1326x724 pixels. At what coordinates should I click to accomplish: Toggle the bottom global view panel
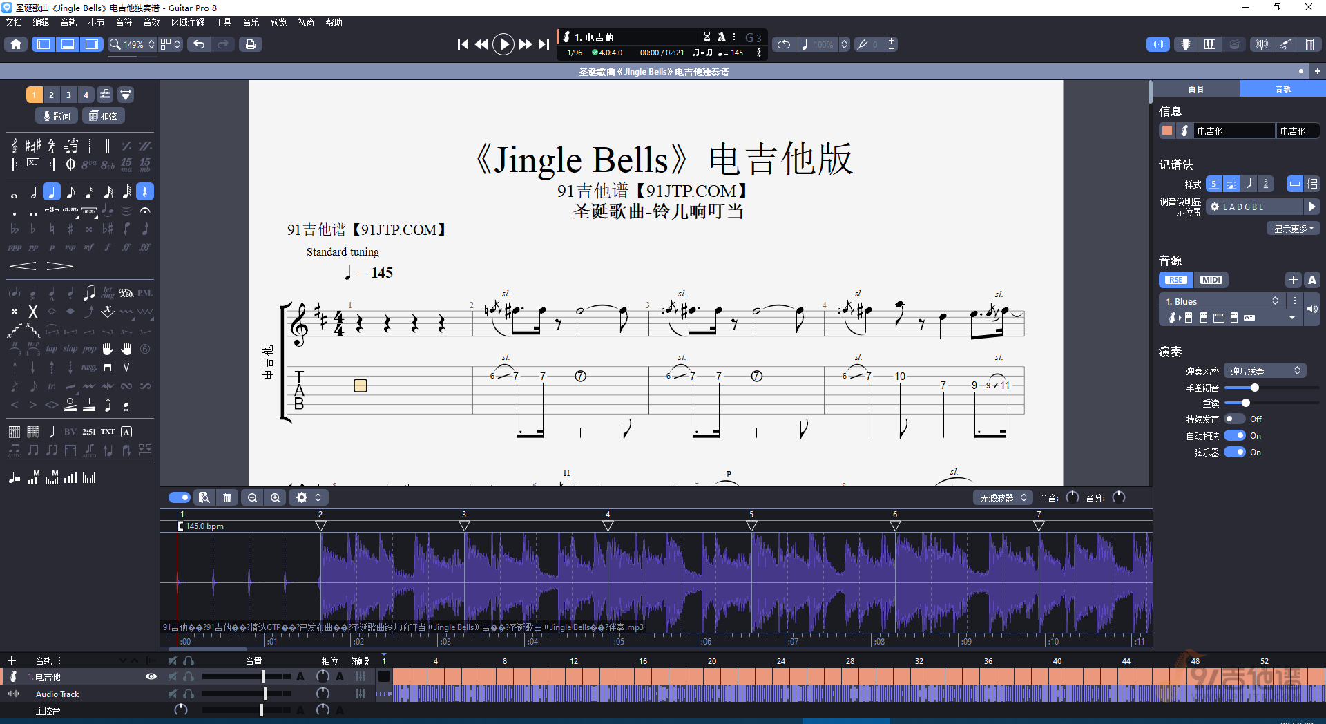coord(68,44)
